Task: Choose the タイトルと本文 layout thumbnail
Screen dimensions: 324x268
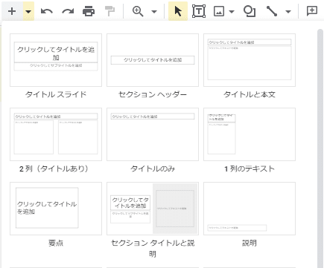Action: pyautogui.click(x=250, y=60)
